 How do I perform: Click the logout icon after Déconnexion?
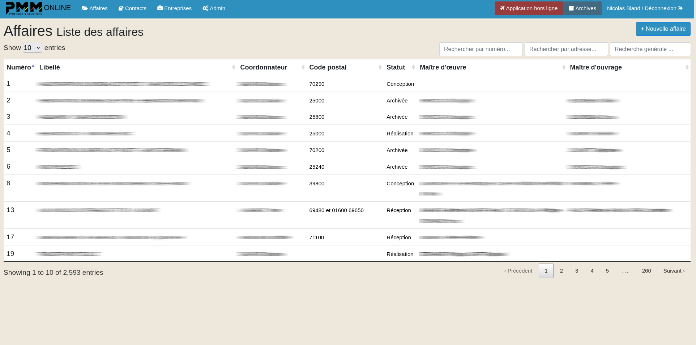click(x=681, y=8)
